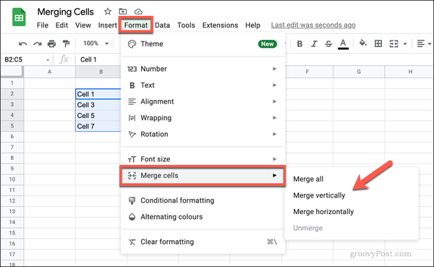Click the Format menu

136,25
